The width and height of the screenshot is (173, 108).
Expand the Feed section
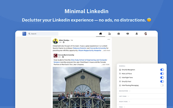pyautogui.click(x=122, y=107)
